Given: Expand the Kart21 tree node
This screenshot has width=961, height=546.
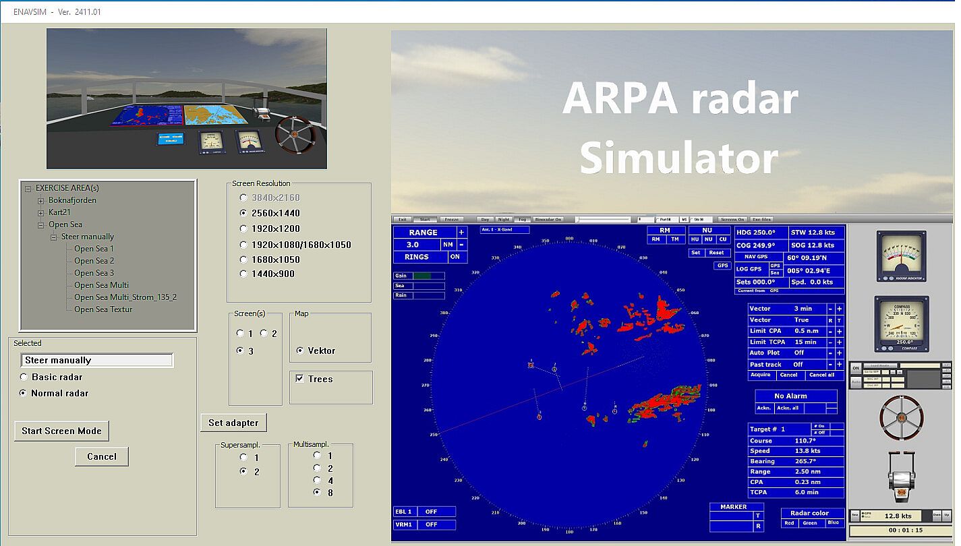Looking at the screenshot, I should coord(41,213).
